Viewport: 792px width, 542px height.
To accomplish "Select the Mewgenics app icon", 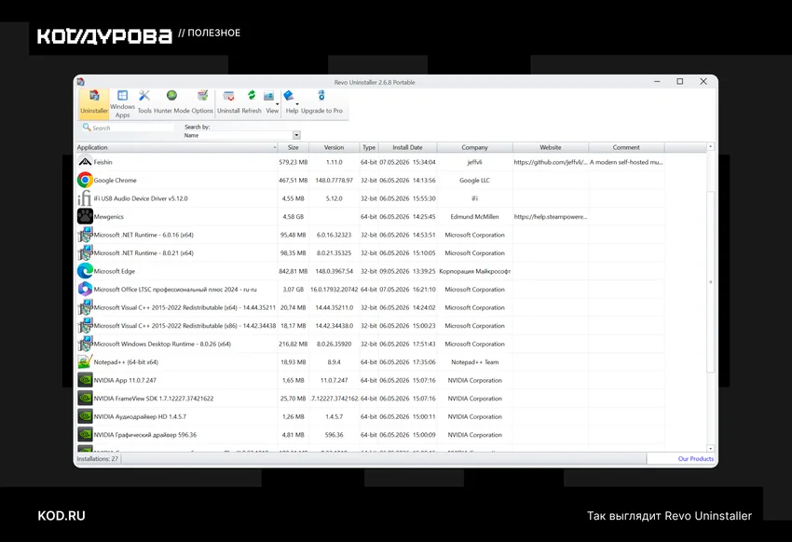I will (x=85, y=216).
